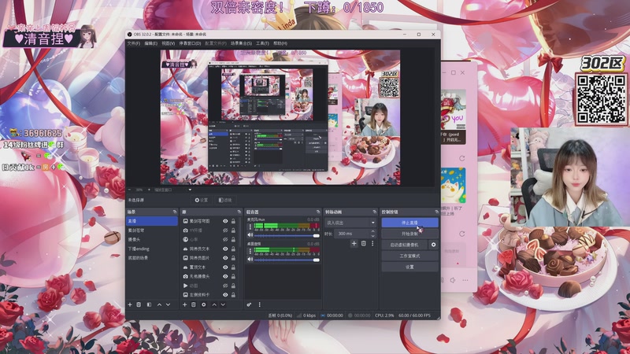This screenshot has width=630, height=354.
Task: Click upper refresh icon in pink background window
Action: tap(462, 159)
